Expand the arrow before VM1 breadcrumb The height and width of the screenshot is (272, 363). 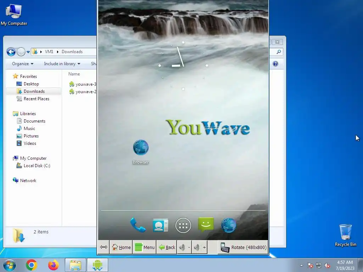(41, 52)
